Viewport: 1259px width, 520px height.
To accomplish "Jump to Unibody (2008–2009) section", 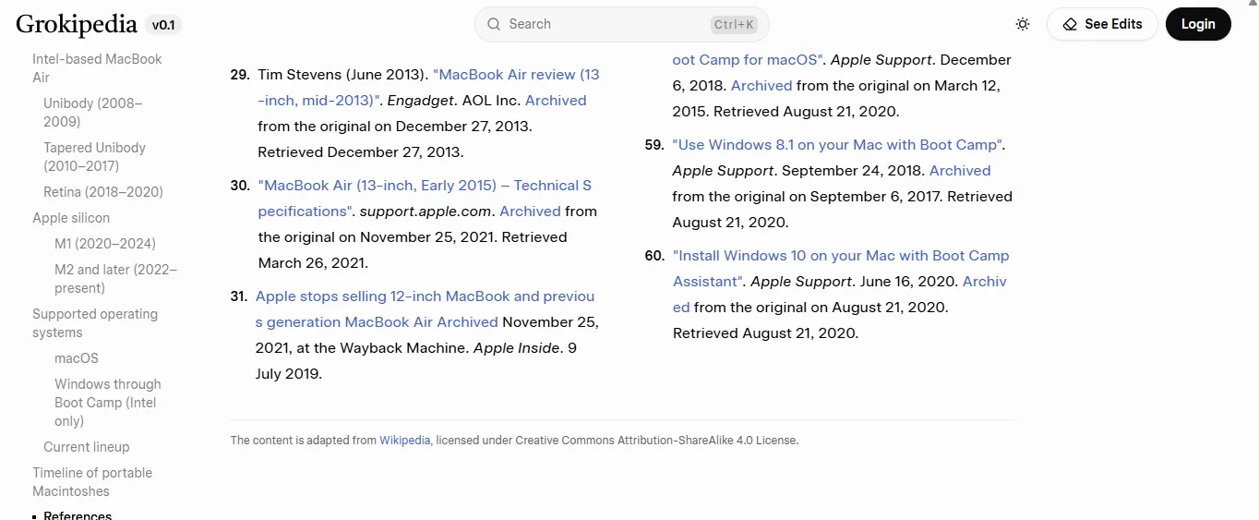I will coord(93,113).
